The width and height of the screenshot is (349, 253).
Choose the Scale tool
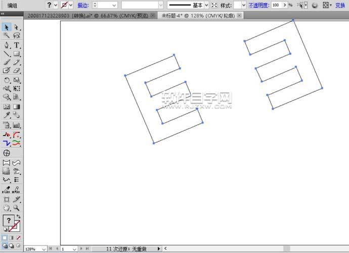tap(16, 80)
